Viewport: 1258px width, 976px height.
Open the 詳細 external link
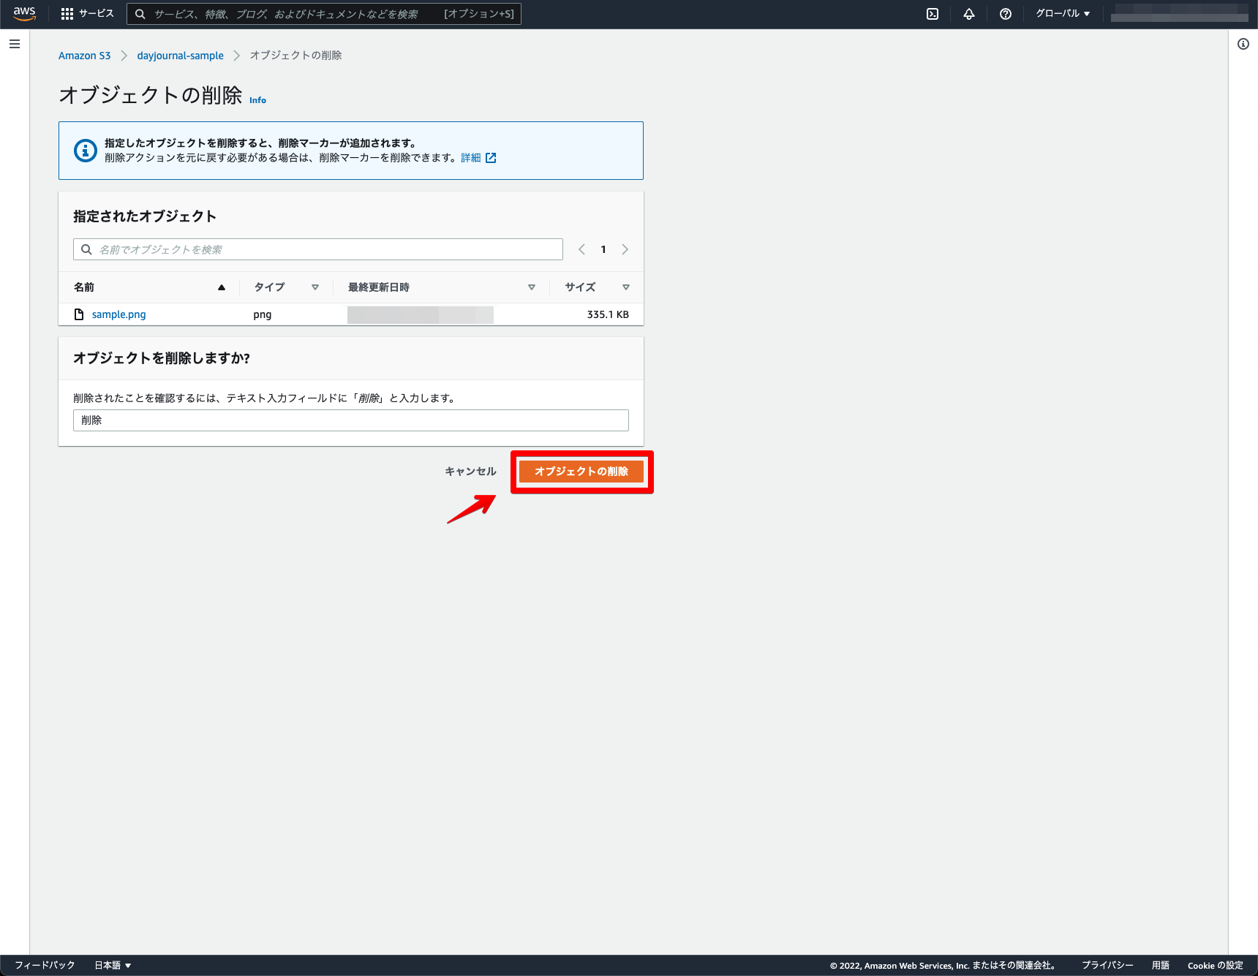(x=478, y=158)
